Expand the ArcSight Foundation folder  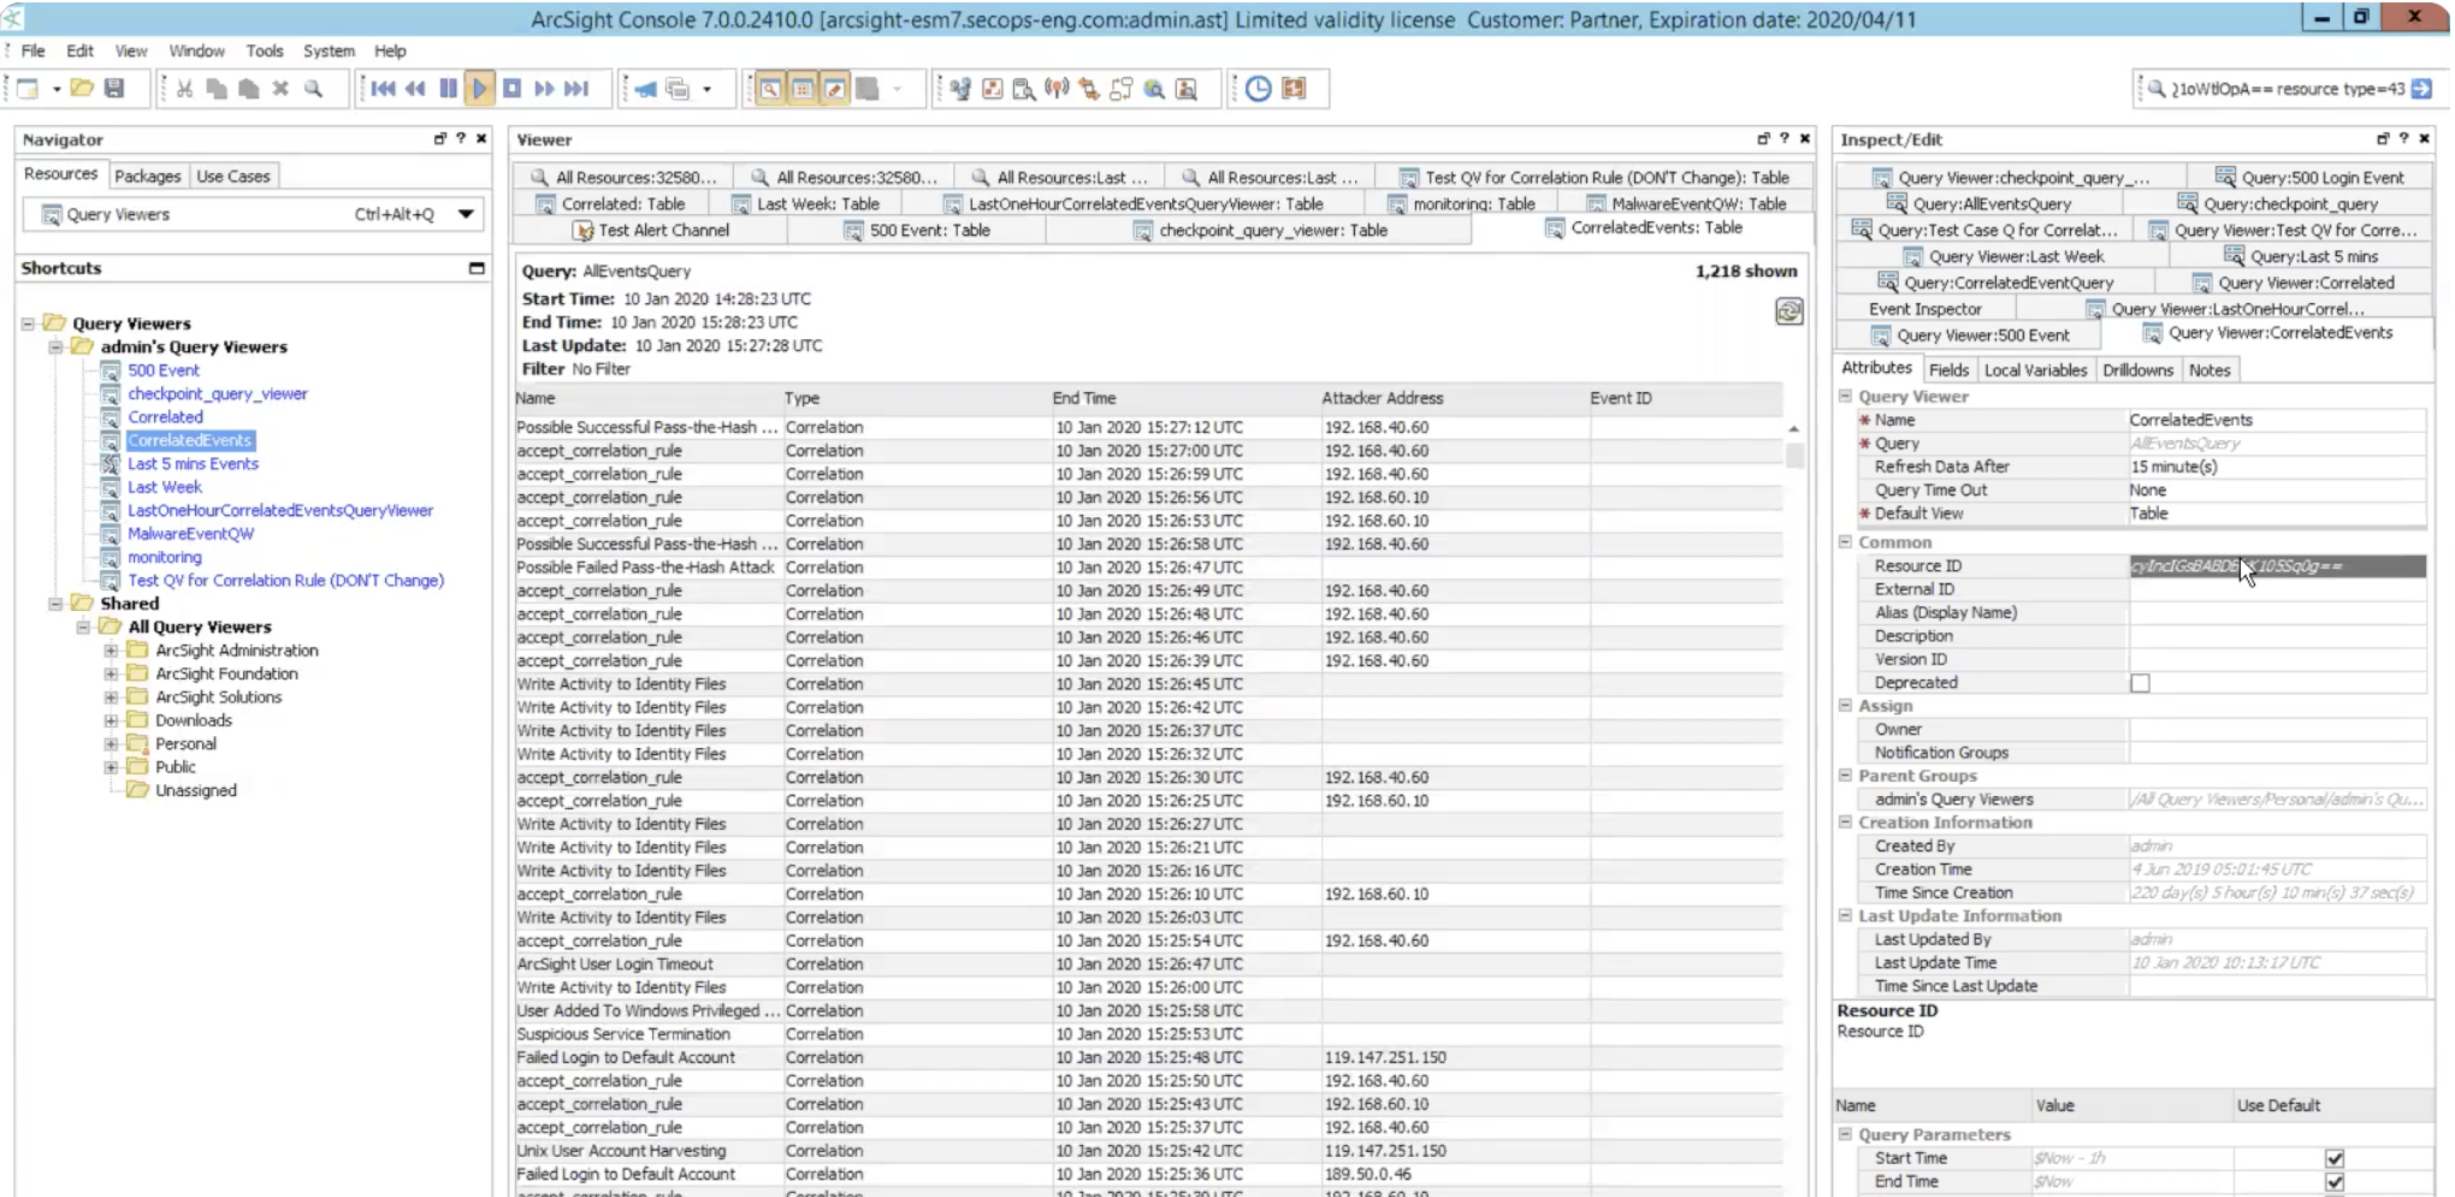(112, 673)
